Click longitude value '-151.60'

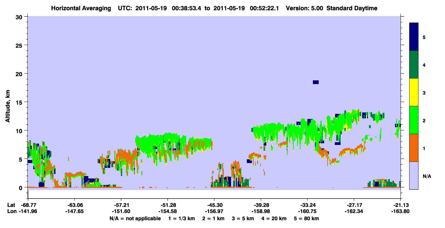pos(121,212)
